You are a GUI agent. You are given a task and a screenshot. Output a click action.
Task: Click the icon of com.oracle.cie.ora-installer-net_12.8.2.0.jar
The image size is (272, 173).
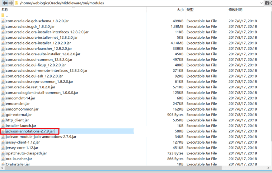click(3, 37)
